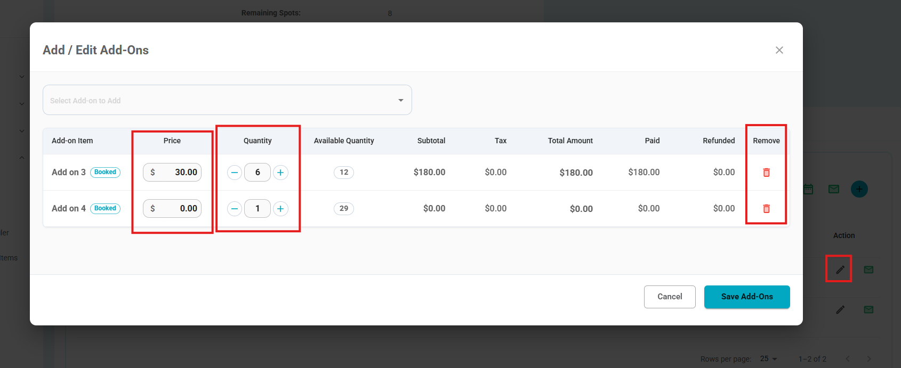The height and width of the screenshot is (368, 901).
Task: Increase quantity for Add on 3
Action: pos(280,172)
